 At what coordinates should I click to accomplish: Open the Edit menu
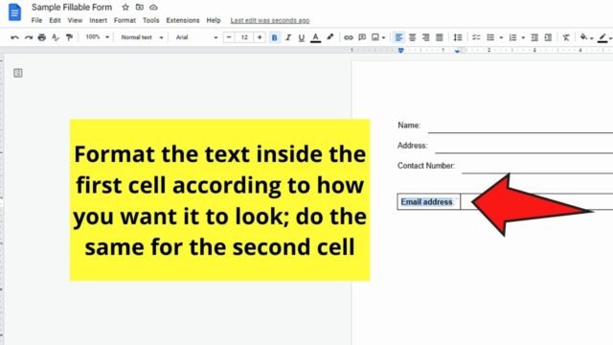pyautogui.click(x=55, y=20)
